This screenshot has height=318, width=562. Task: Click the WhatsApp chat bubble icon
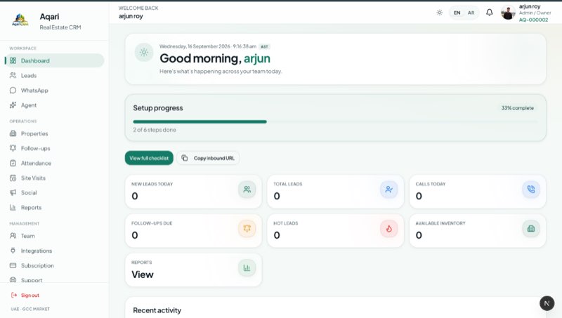[x=13, y=91]
